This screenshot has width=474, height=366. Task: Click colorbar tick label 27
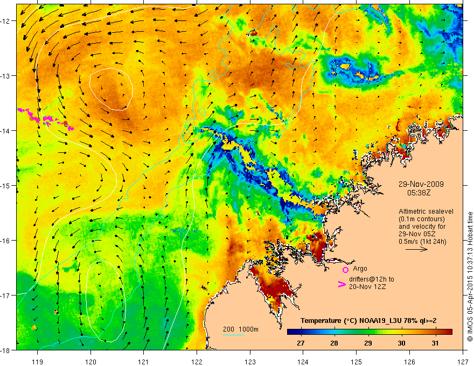tap(301, 343)
